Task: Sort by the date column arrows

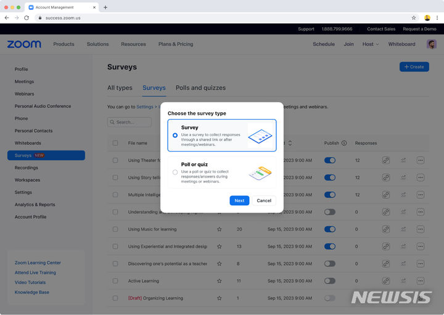Action: (290, 143)
